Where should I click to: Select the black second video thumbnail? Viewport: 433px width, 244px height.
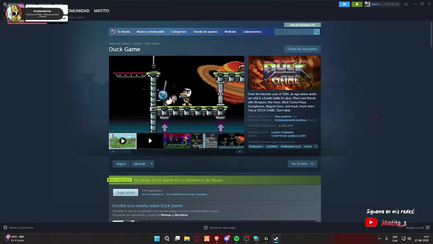(x=150, y=141)
